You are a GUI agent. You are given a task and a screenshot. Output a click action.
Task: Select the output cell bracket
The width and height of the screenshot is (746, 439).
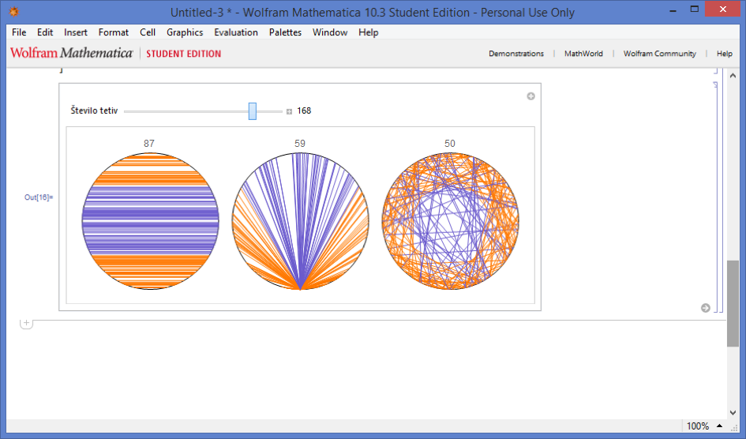click(715, 197)
